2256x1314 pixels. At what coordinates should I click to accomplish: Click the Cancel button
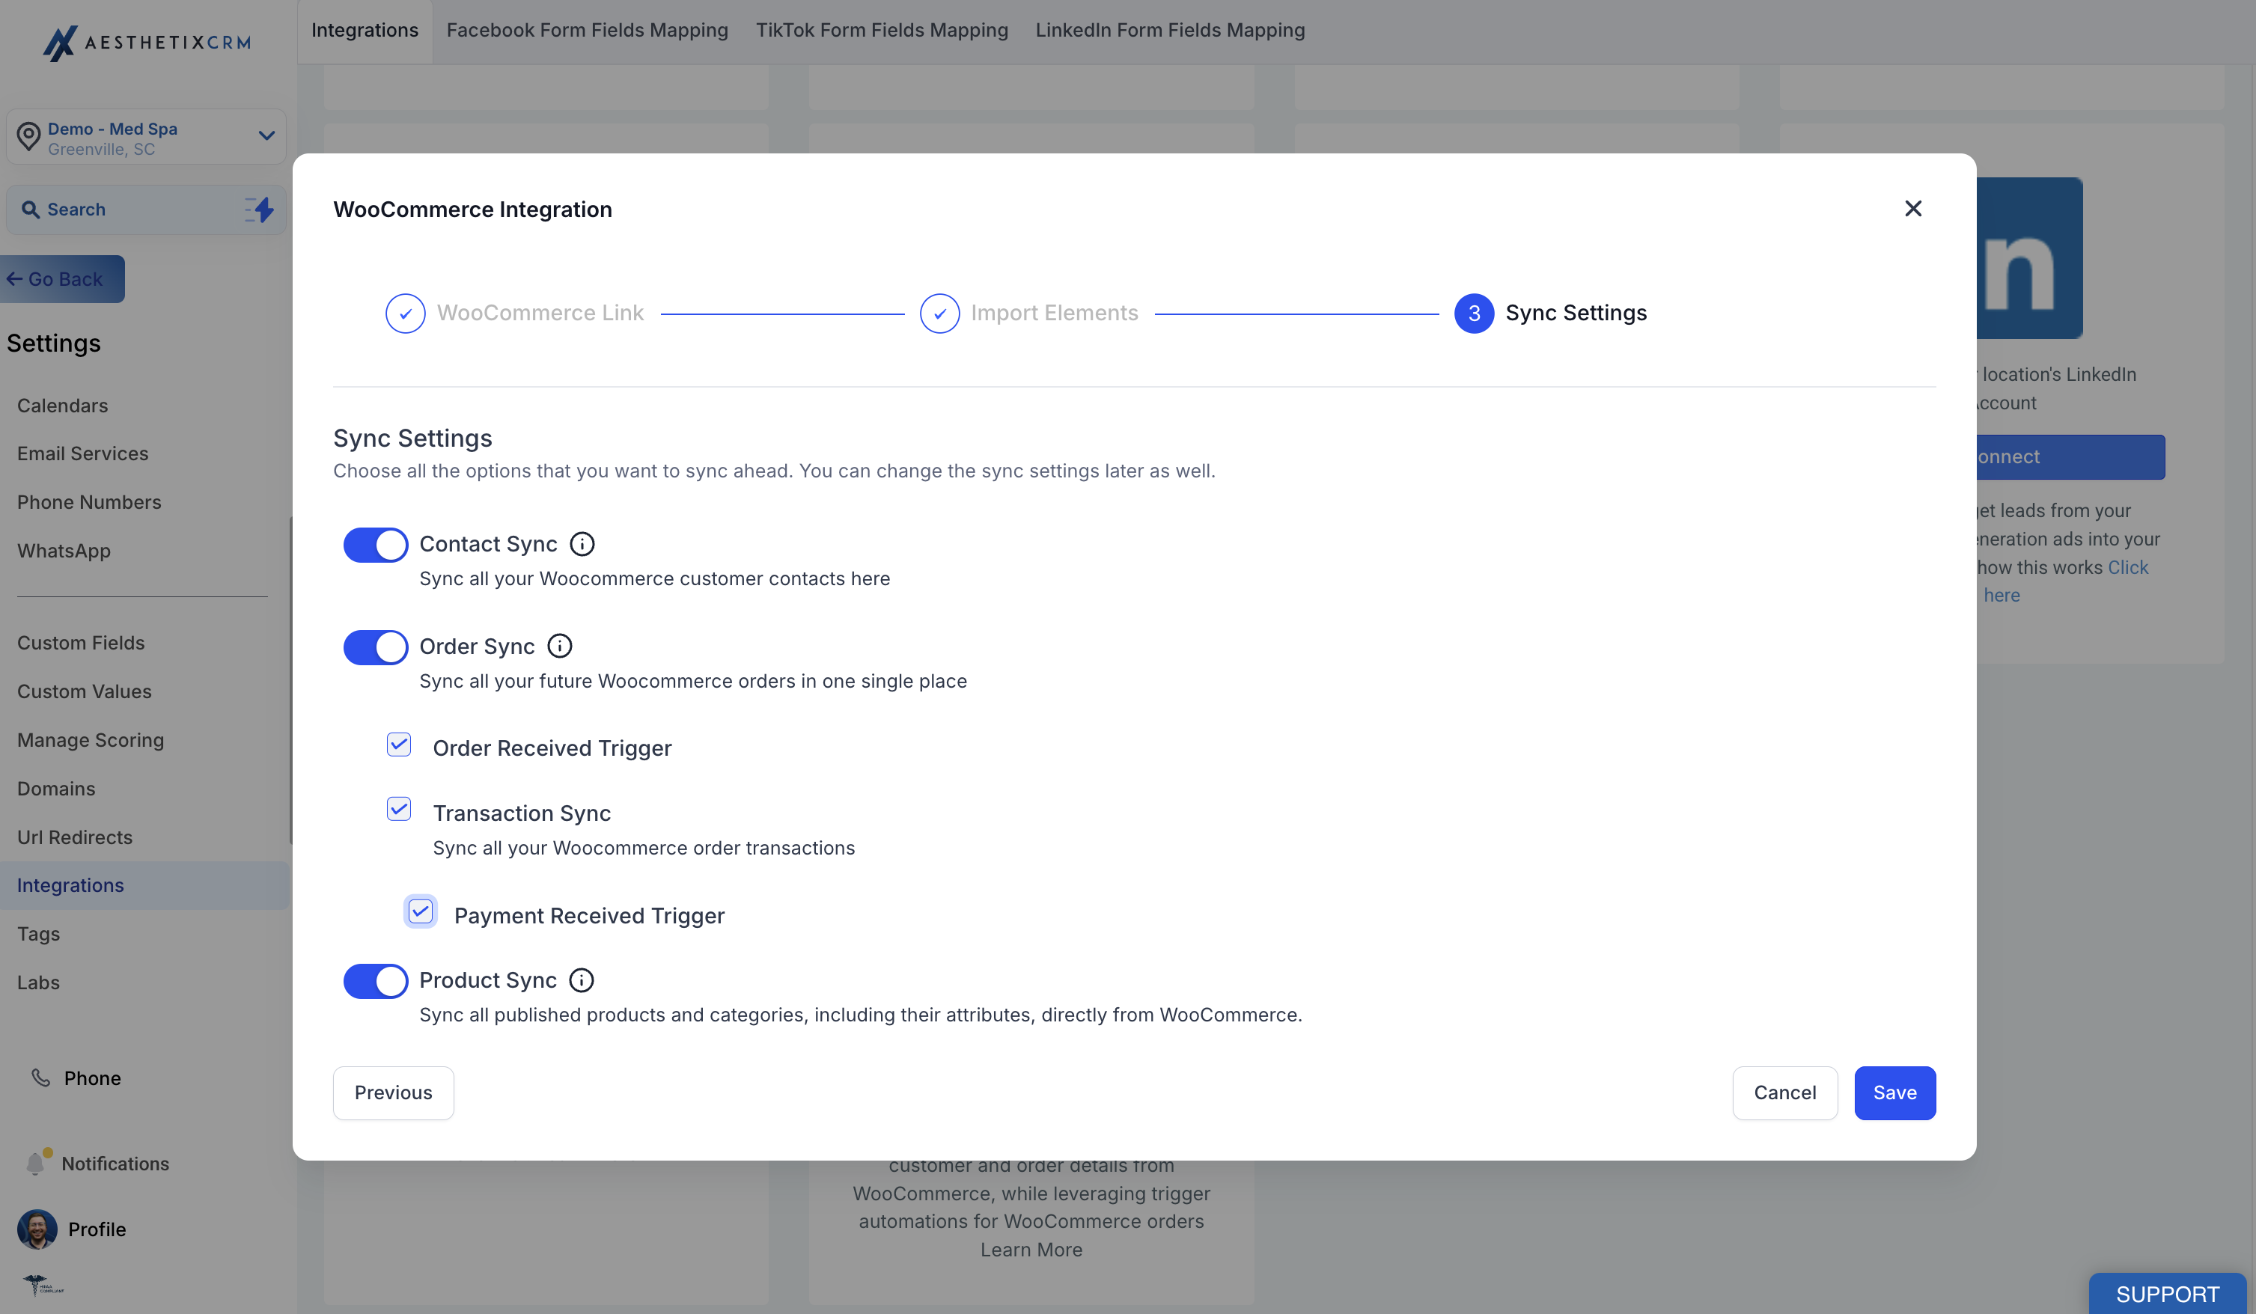click(1784, 1093)
